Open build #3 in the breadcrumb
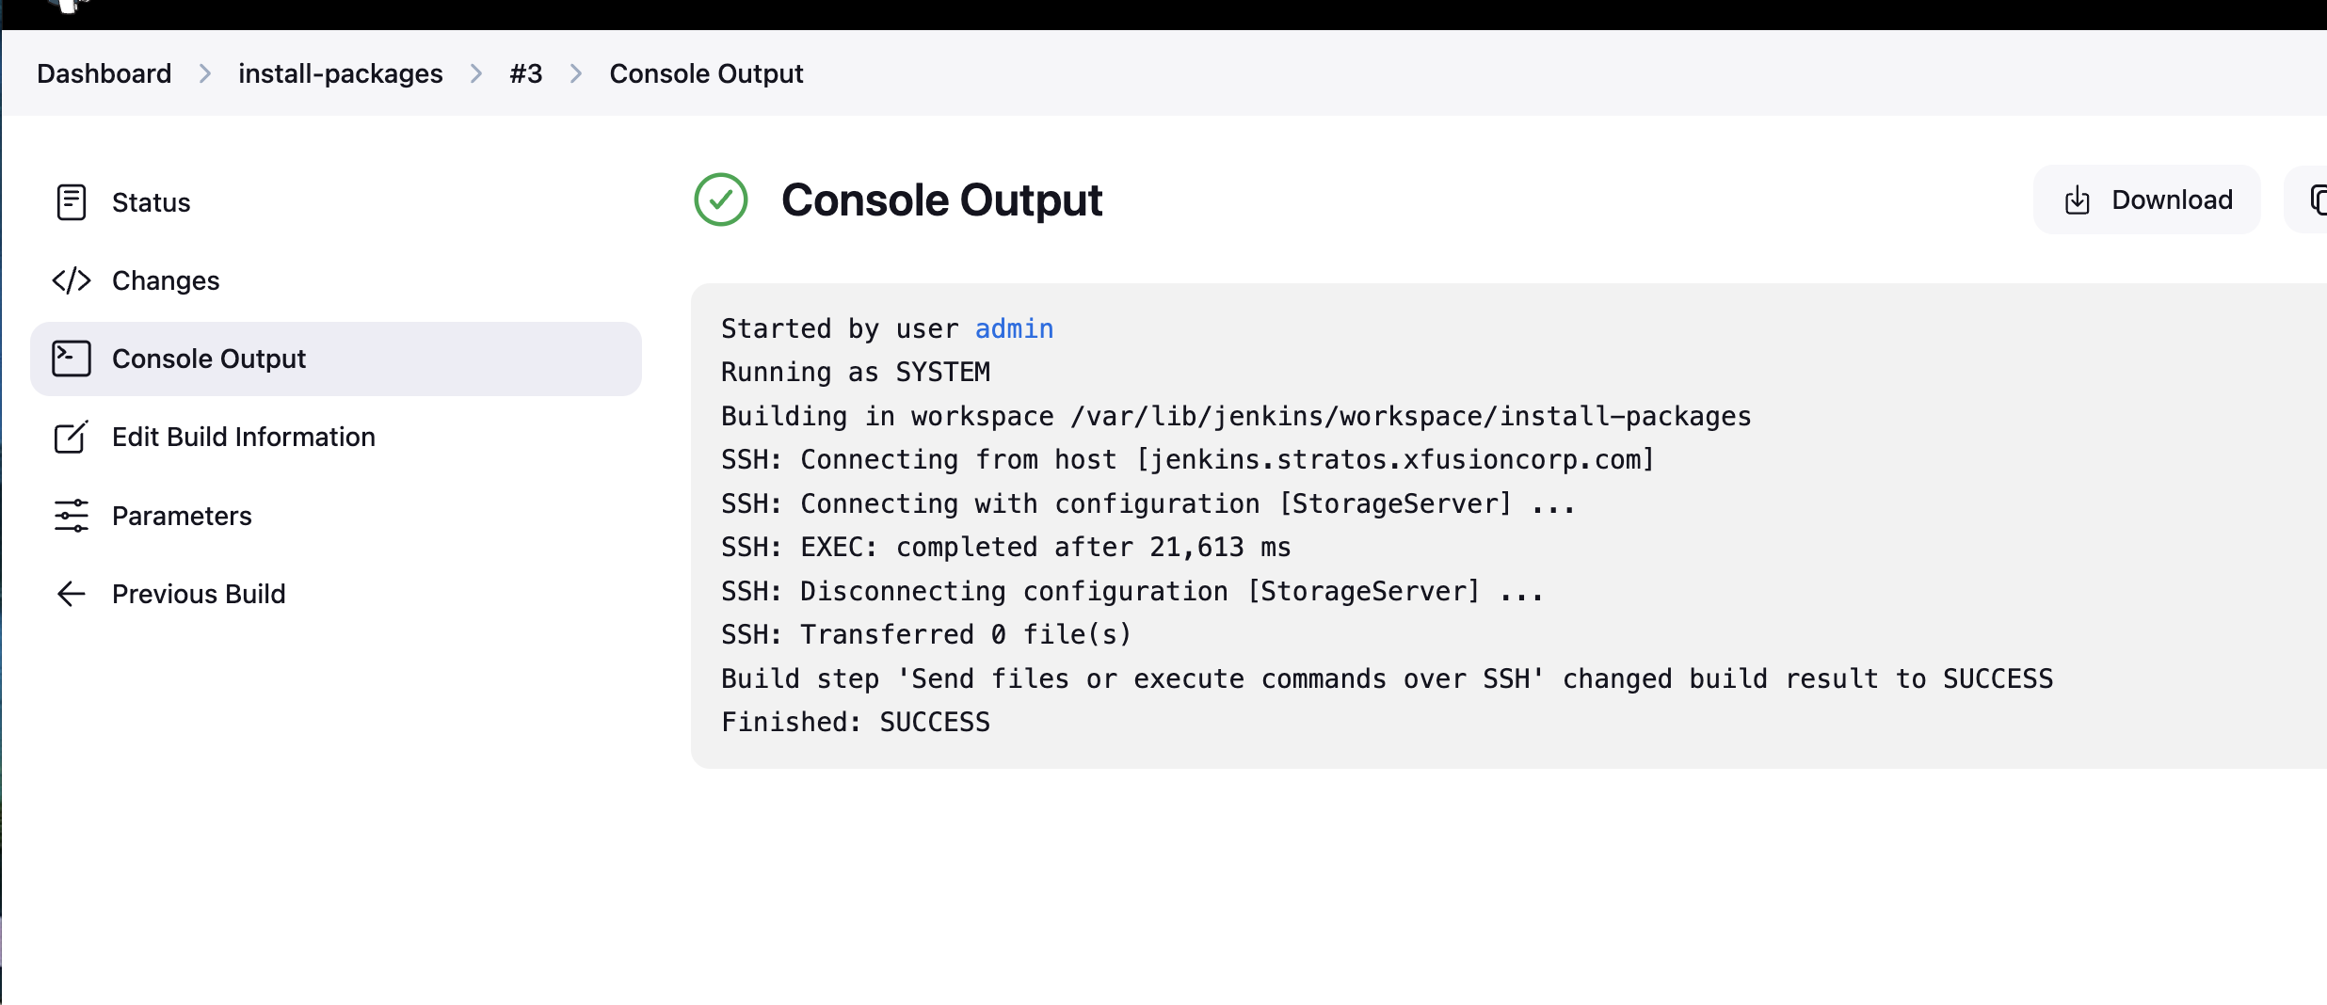 coord(526,73)
